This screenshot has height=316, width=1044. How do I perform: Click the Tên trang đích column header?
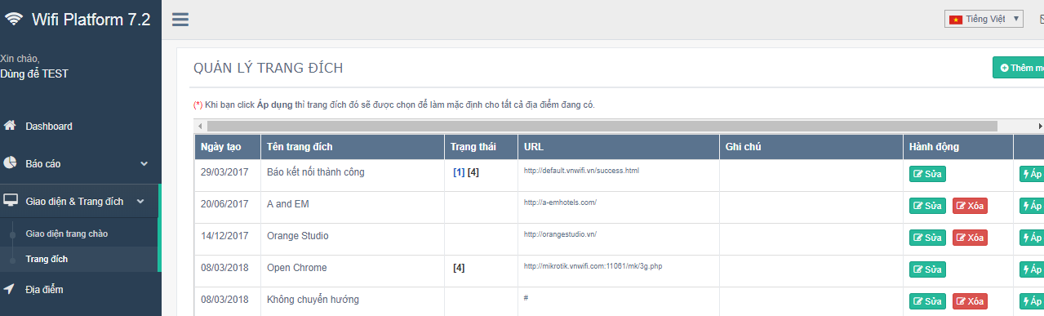click(x=352, y=147)
